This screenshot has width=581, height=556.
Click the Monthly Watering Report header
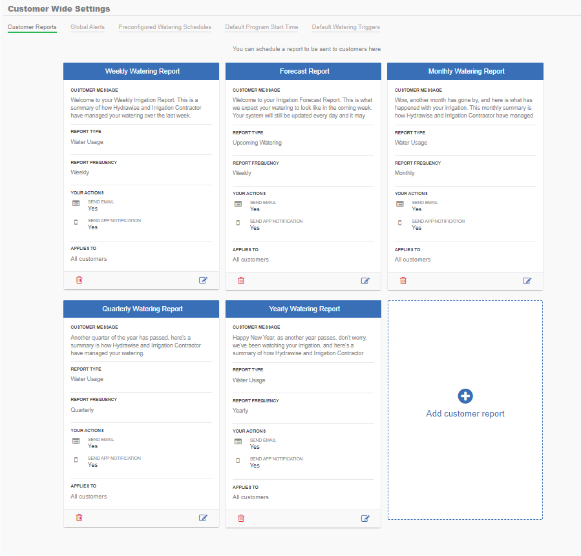click(465, 71)
